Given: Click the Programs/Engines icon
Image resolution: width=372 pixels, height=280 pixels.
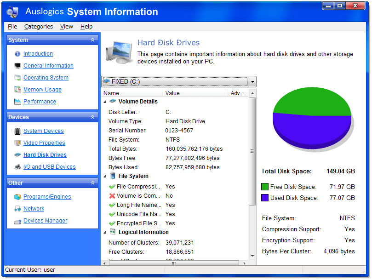Looking at the screenshot, I should 17,197.
